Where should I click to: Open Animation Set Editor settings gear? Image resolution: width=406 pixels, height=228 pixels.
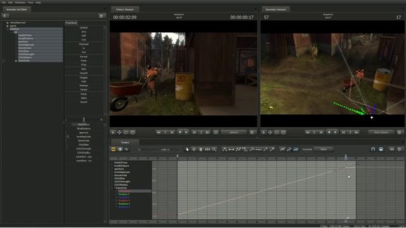tap(101, 16)
